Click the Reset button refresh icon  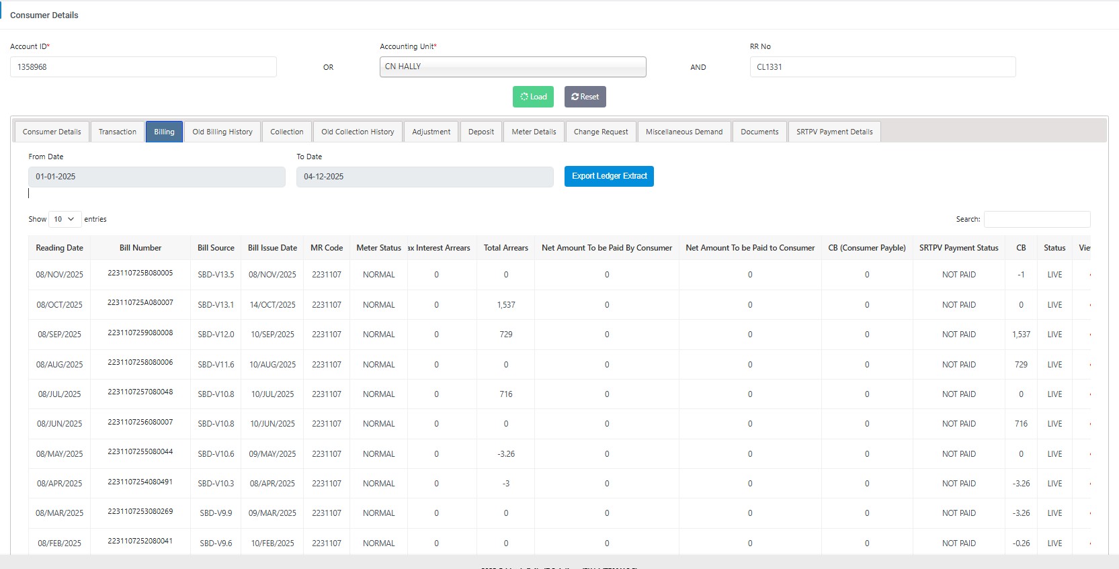(575, 97)
